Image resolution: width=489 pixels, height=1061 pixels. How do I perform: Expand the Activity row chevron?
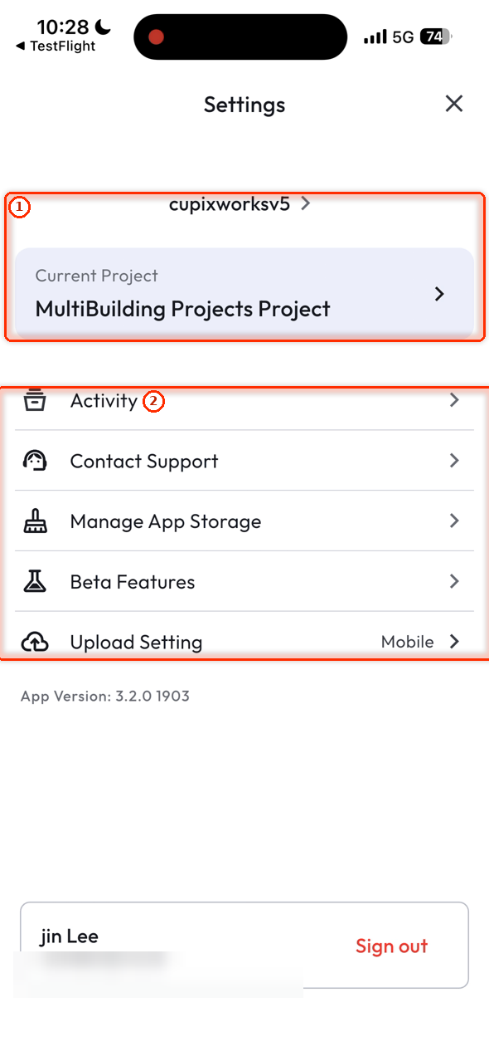tap(454, 400)
